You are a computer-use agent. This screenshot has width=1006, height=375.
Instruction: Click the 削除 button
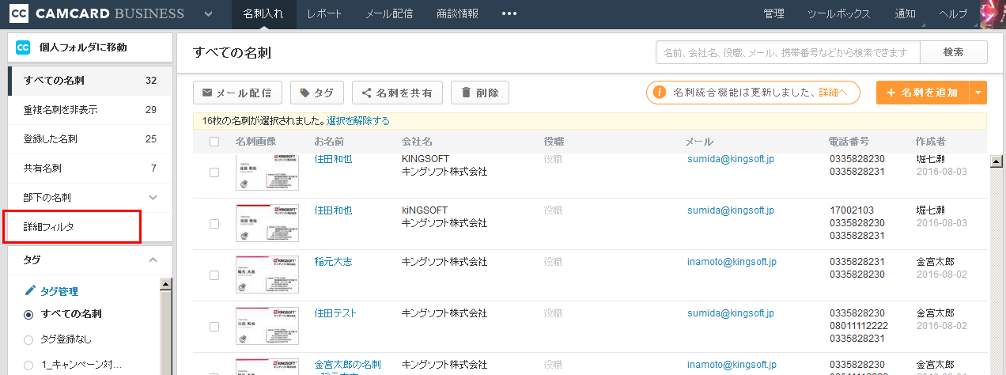click(x=479, y=93)
